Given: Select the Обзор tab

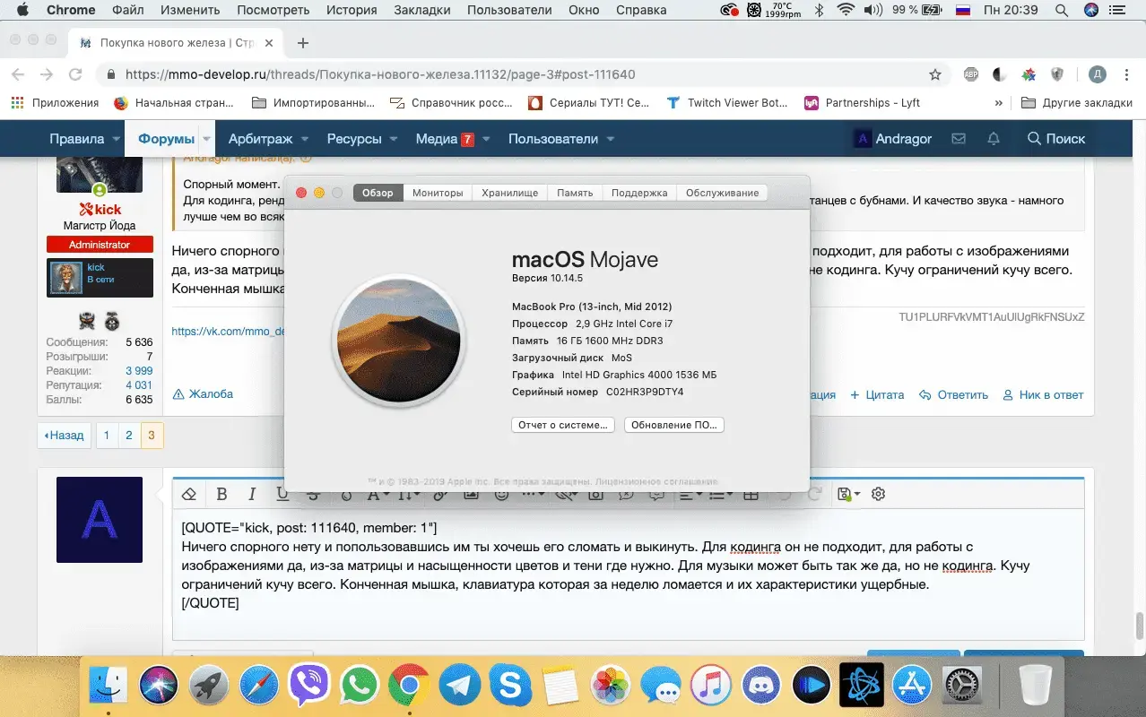Looking at the screenshot, I should point(378,193).
